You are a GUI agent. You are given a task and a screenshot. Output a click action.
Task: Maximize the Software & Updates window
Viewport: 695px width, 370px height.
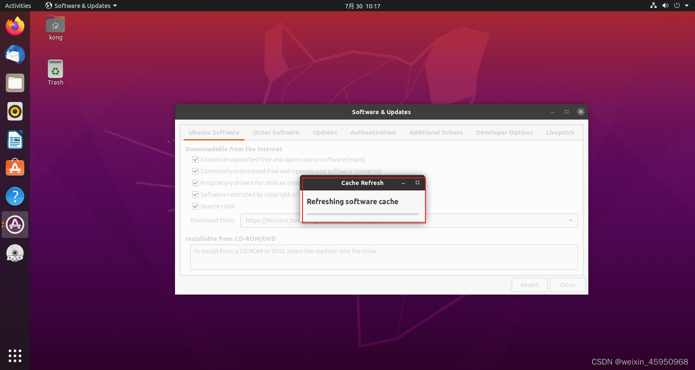click(567, 112)
